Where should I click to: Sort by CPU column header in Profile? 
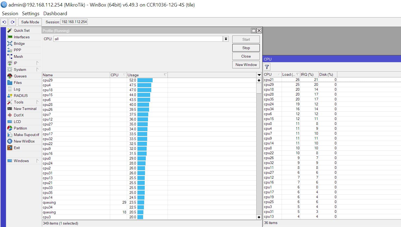pos(118,75)
